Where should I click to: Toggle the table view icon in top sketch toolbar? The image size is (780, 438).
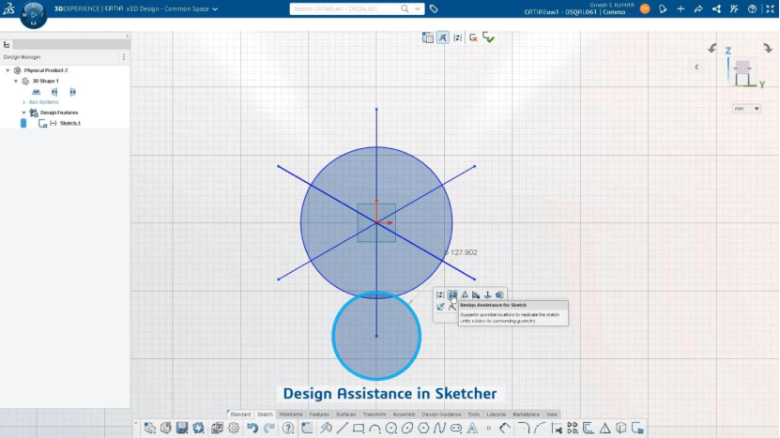click(x=427, y=38)
